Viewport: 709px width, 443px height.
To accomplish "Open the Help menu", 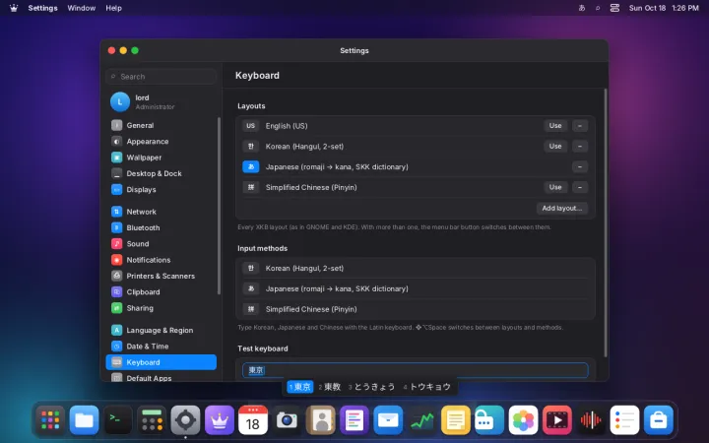I will tap(113, 8).
